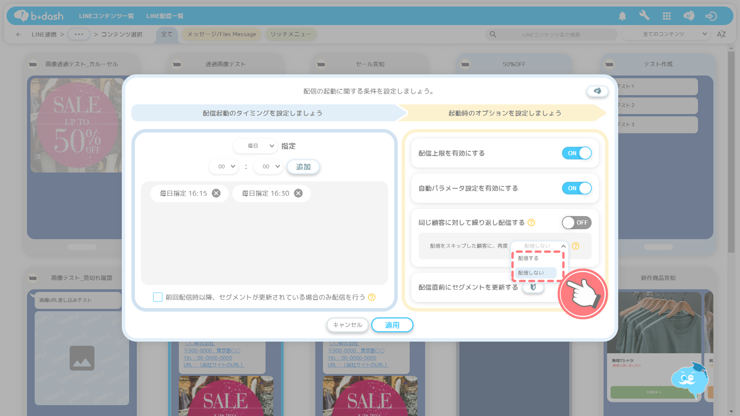
Task: Expand the breadcrumb ellipsis menu
Action: click(x=79, y=34)
